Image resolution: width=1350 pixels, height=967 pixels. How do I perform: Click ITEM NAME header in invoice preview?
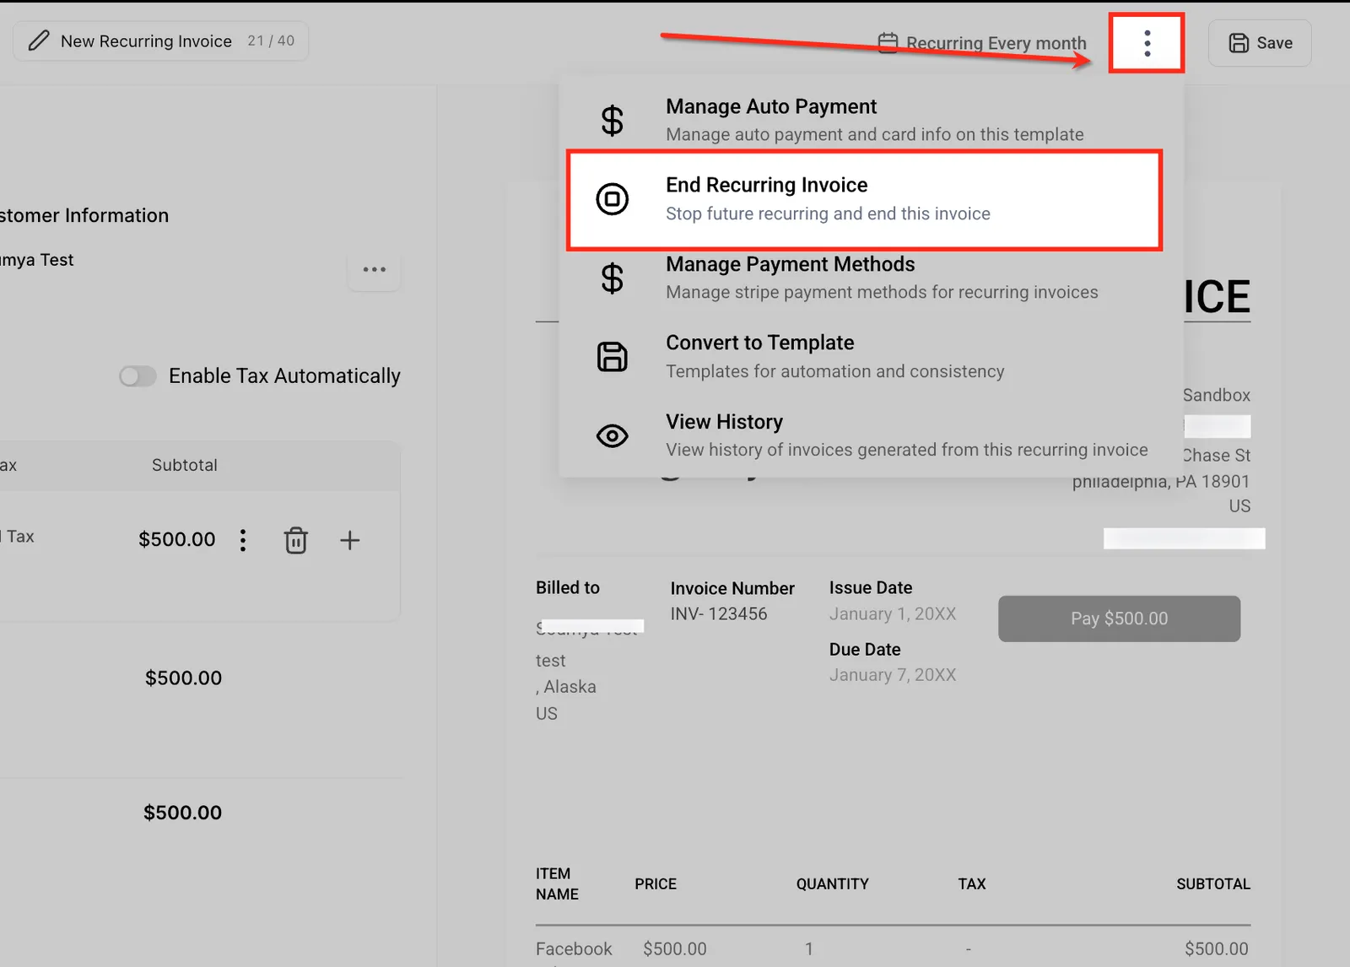557,883
